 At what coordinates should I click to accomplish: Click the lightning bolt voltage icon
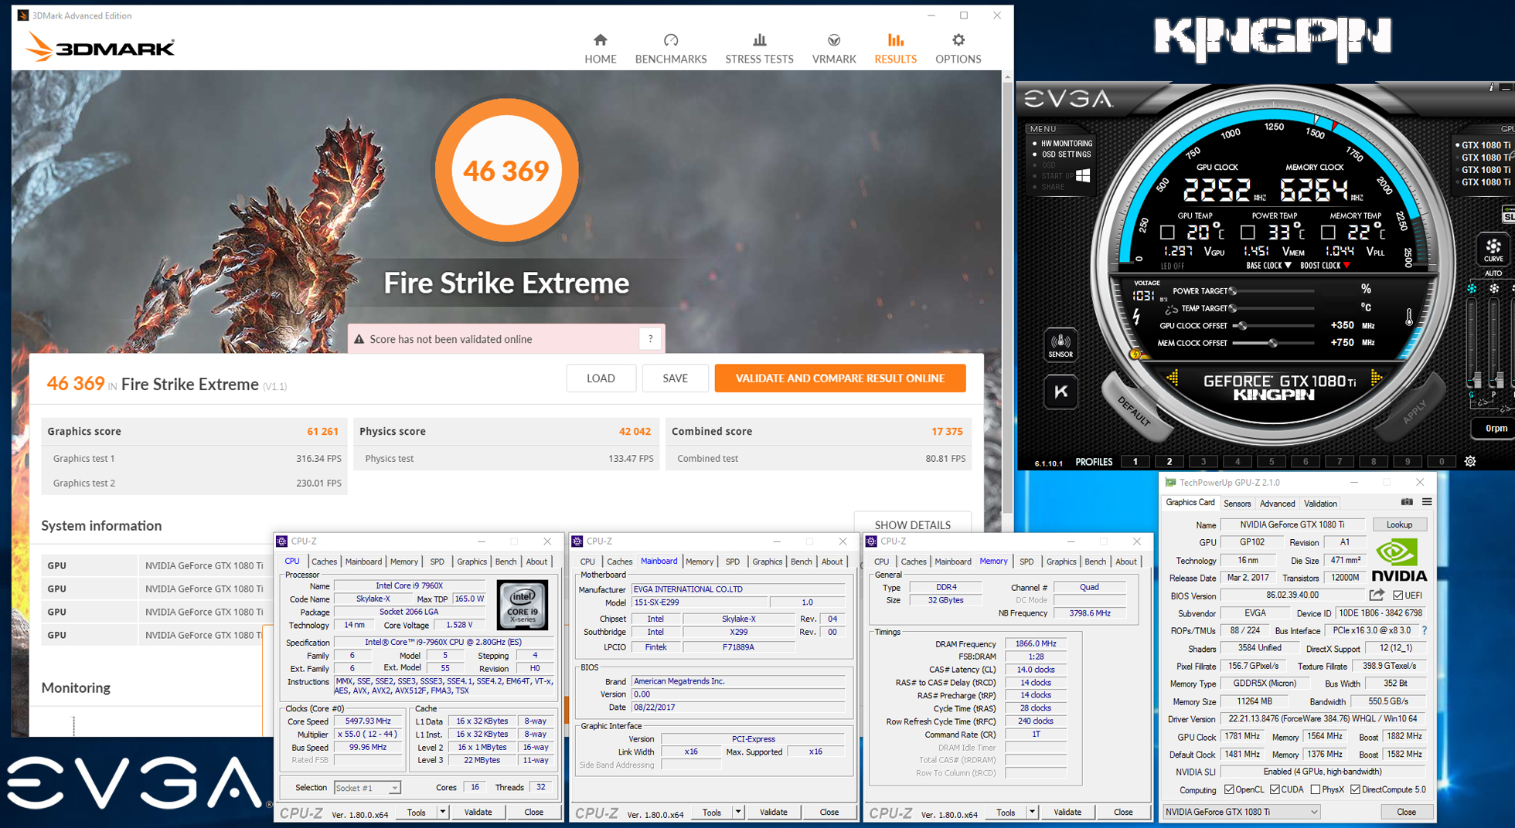click(1136, 317)
